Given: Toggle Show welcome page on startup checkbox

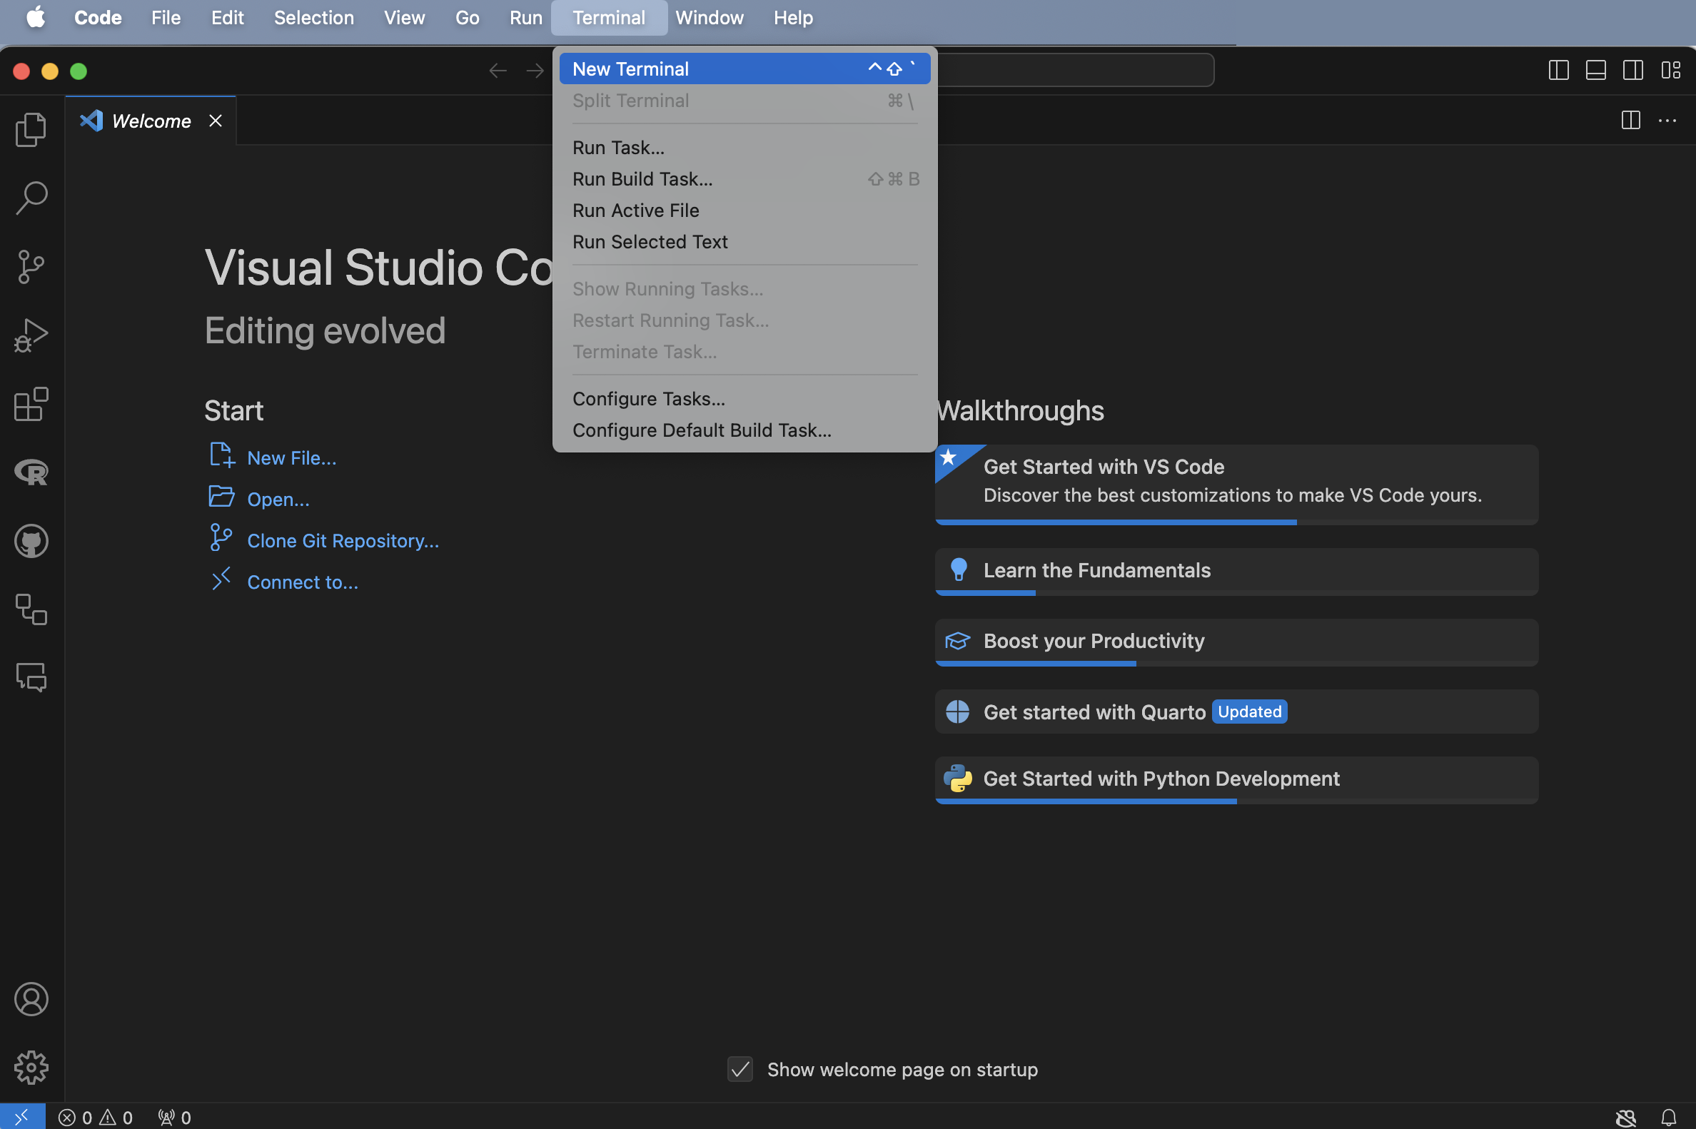Looking at the screenshot, I should pos(740,1069).
